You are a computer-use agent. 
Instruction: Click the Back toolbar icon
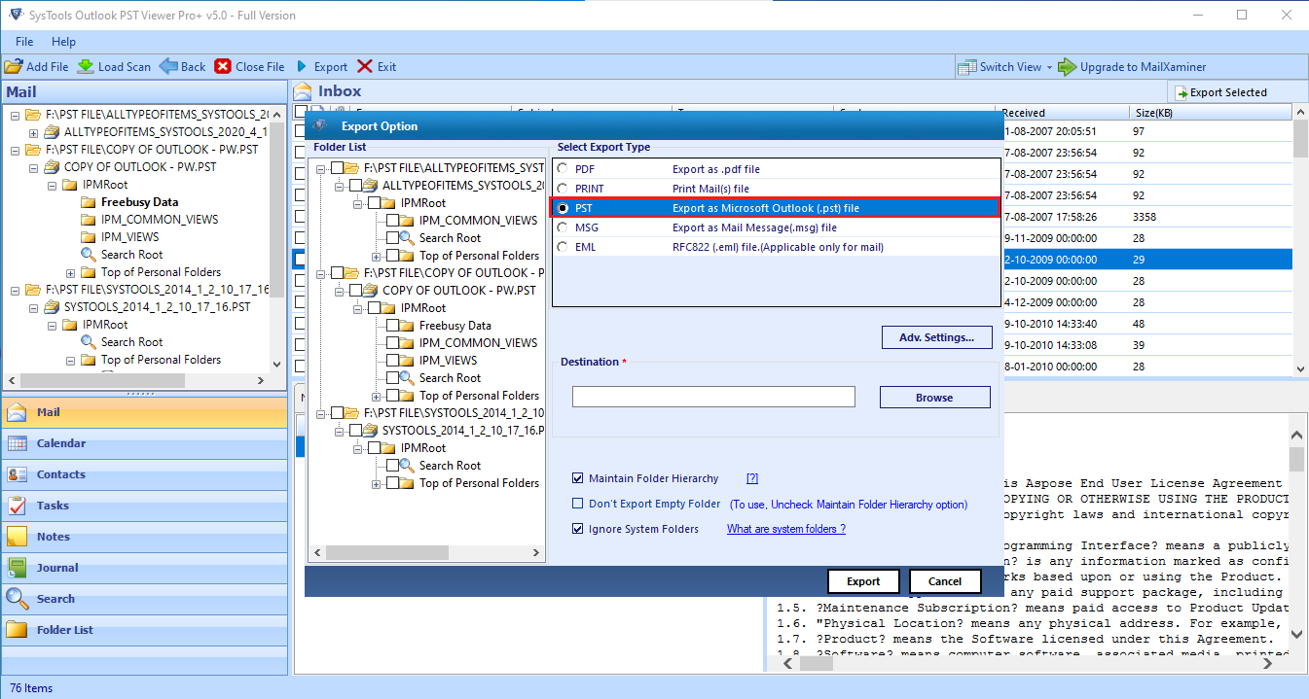tap(181, 66)
